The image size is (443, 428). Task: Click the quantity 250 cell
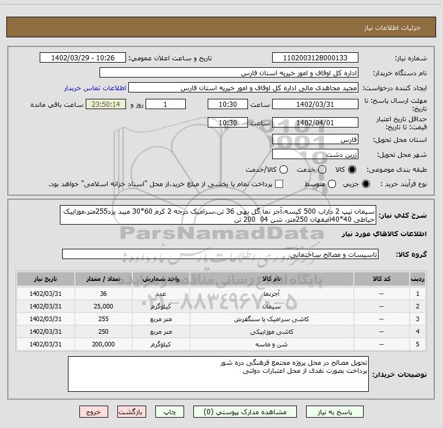[104, 332]
